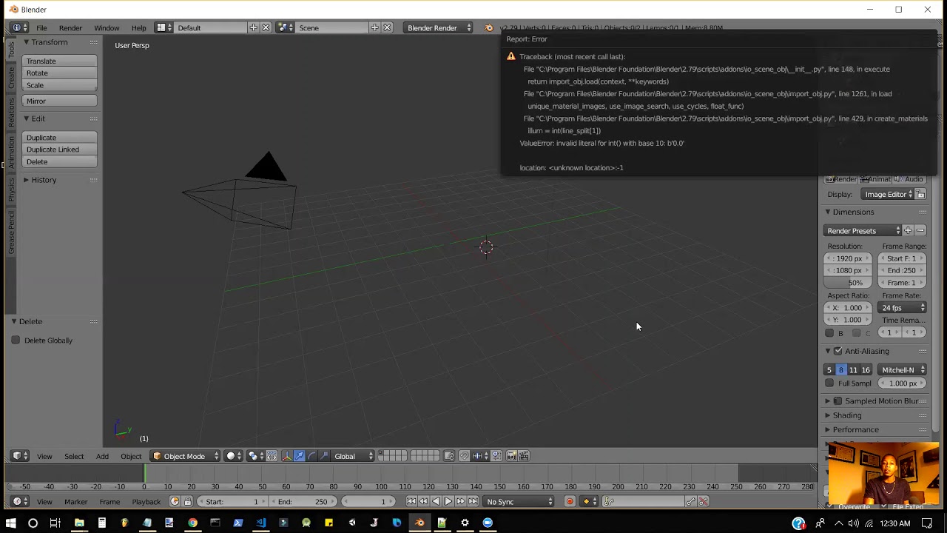
Task: Click the Translate button
Action: click(x=59, y=61)
